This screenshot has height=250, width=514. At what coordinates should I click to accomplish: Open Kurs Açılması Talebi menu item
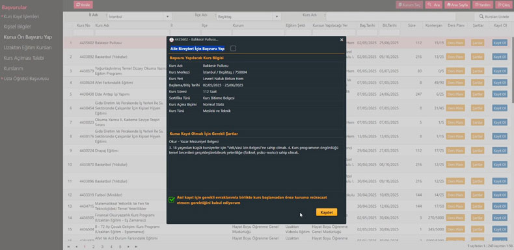pos(23,58)
